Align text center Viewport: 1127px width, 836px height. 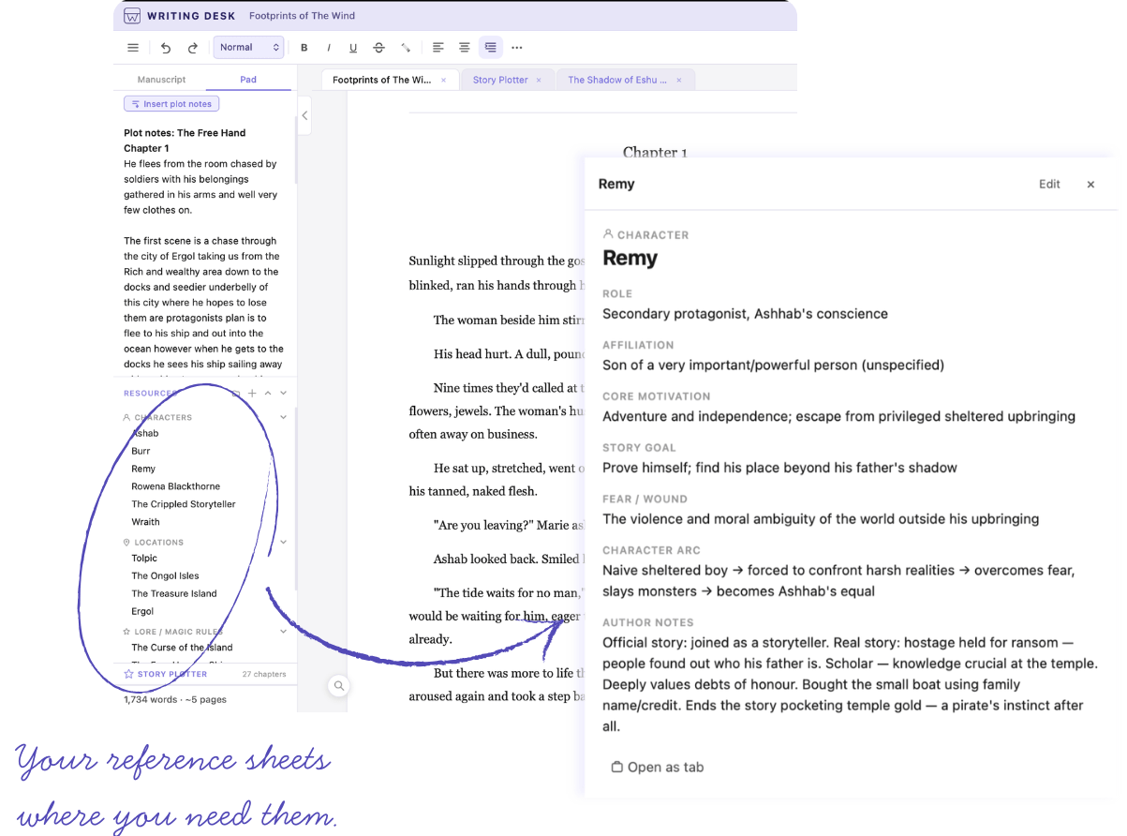tap(464, 48)
